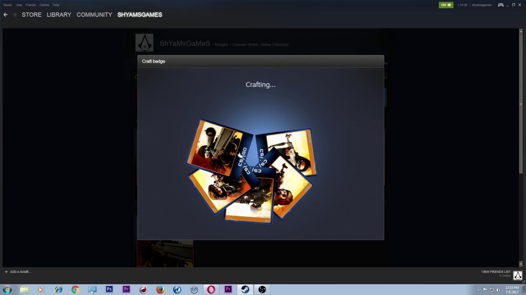
Task: Open Counter-Strike: Global Offensive breadcrumb link
Action: click(261, 44)
